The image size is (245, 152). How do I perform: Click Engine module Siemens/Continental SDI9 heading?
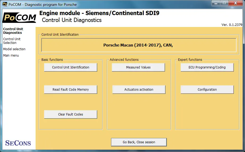99,13
